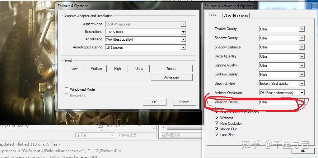
Task: Open the Aspect Ratio dropdown
Action: (x=145, y=24)
